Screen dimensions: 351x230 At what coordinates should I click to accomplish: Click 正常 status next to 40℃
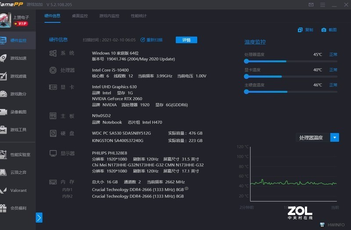[x=333, y=70]
